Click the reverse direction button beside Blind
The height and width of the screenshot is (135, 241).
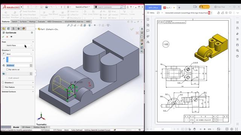[x=4, y=54]
